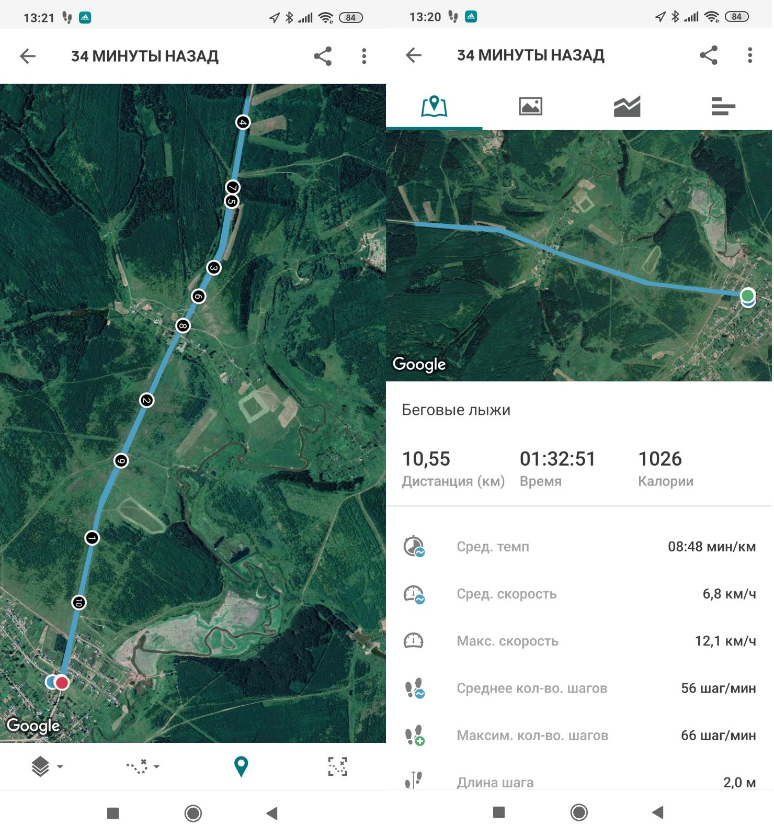This screenshot has height=836, width=774.
Task: Tap the kilometer 4 marker on route
Action: pyautogui.click(x=243, y=122)
